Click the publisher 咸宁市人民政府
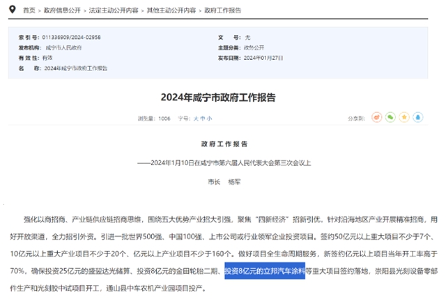The height and width of the screenshot is (299, 446). pos(63,48)
